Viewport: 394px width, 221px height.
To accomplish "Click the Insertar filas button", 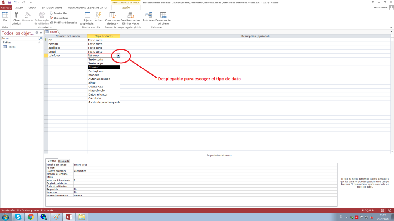I will coord(58,13).
